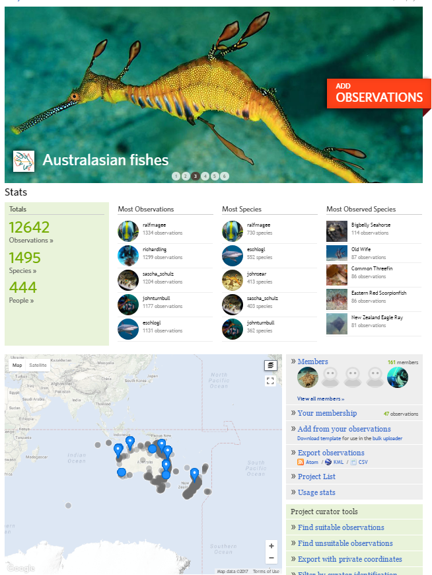Open the Bigbelly Seahorse thumbnail
Image resolution: width=432 pixels, height=575 pixels.
pos(337,231)
